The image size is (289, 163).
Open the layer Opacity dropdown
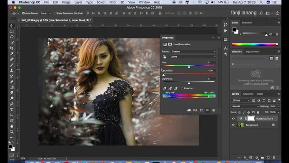click(279, 106)
